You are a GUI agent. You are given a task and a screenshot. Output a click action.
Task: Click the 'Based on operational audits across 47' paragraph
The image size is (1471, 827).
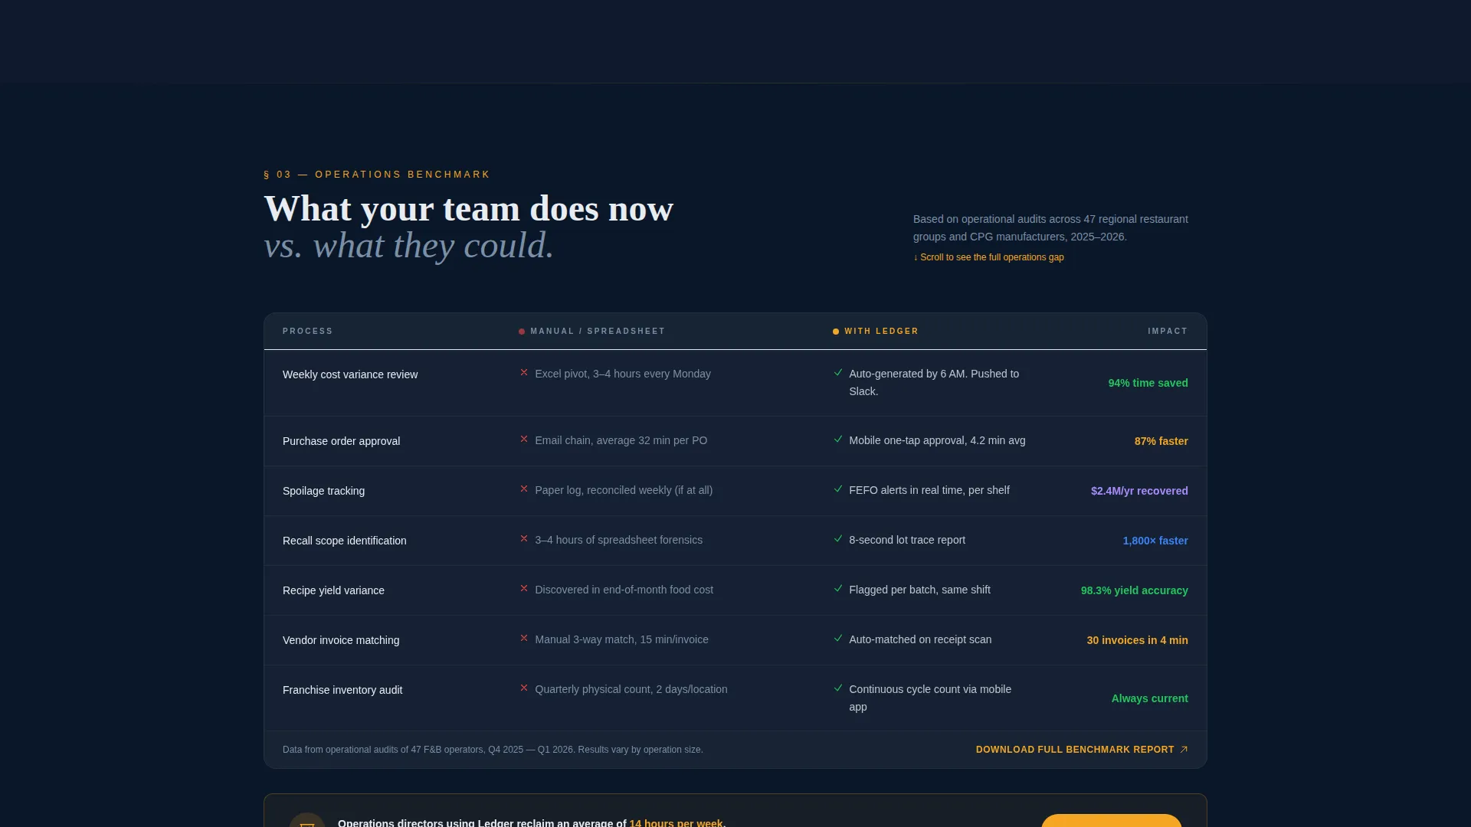tap(1050, 227)
